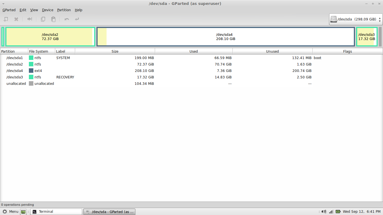Click the New partition toolbar icon
Viewport: 383px width, 215px height.
(x=6, y=19)
